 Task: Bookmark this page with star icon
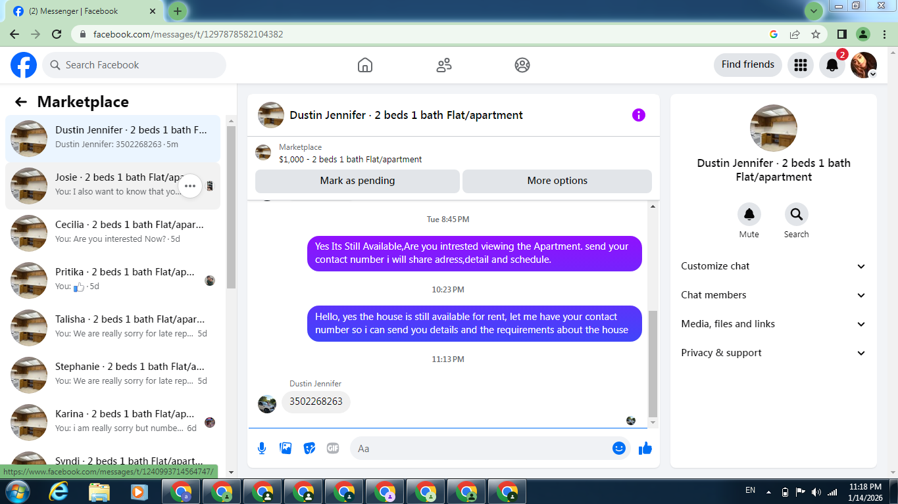tap(816, 34)
